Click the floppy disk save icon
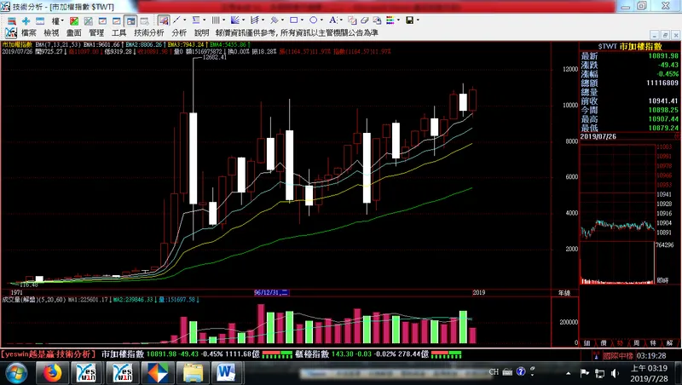 [x=409, y=20]
